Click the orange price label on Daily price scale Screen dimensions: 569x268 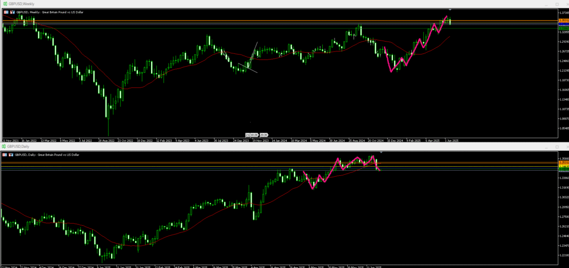coord(564,163)
